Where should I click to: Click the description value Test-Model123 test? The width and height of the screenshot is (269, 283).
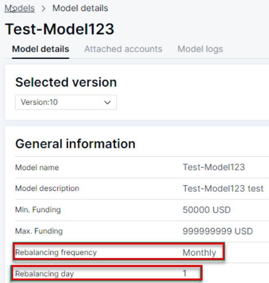[223, 188]
